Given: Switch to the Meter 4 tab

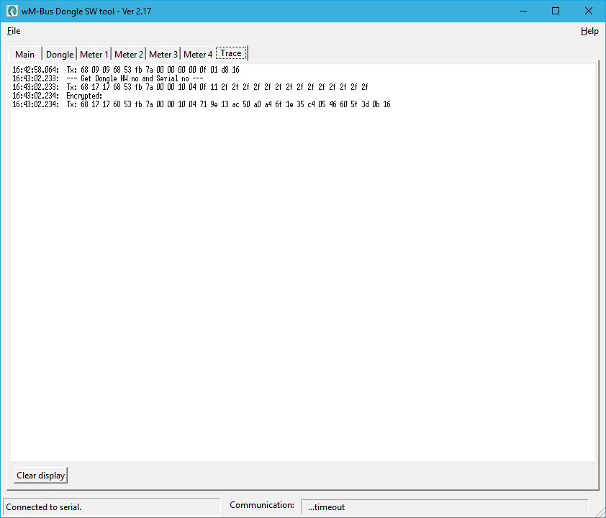Looking at the screenshot, I should point(198,55).
